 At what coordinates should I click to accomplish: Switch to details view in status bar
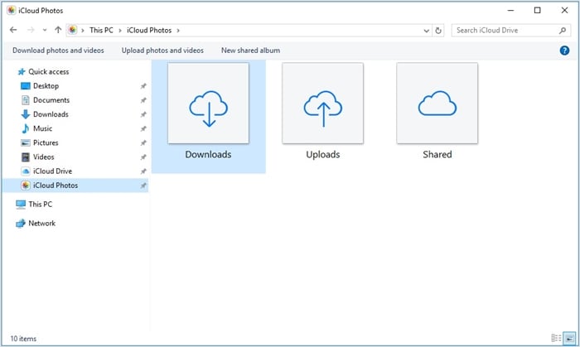click(556, 338)
